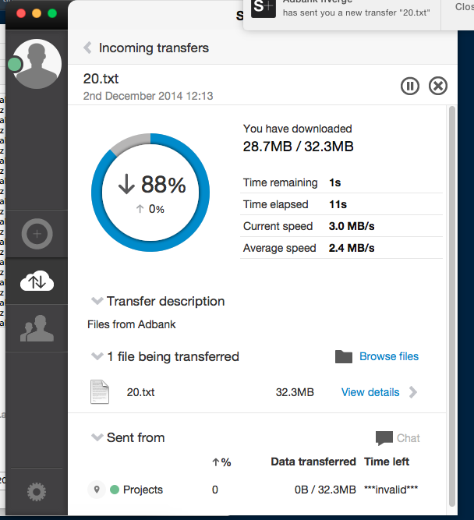The width and height of the screenshot is (474, 520).
Task: Click the Browse files link
Action: pos(389,356)
